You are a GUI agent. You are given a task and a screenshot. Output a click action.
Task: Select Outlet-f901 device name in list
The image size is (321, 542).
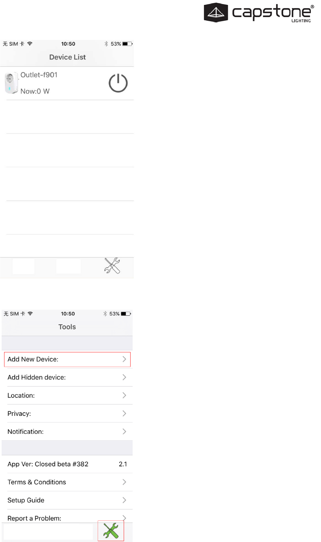pos(39,75)
